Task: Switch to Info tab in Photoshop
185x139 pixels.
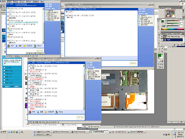Action: tap(169, 8)
